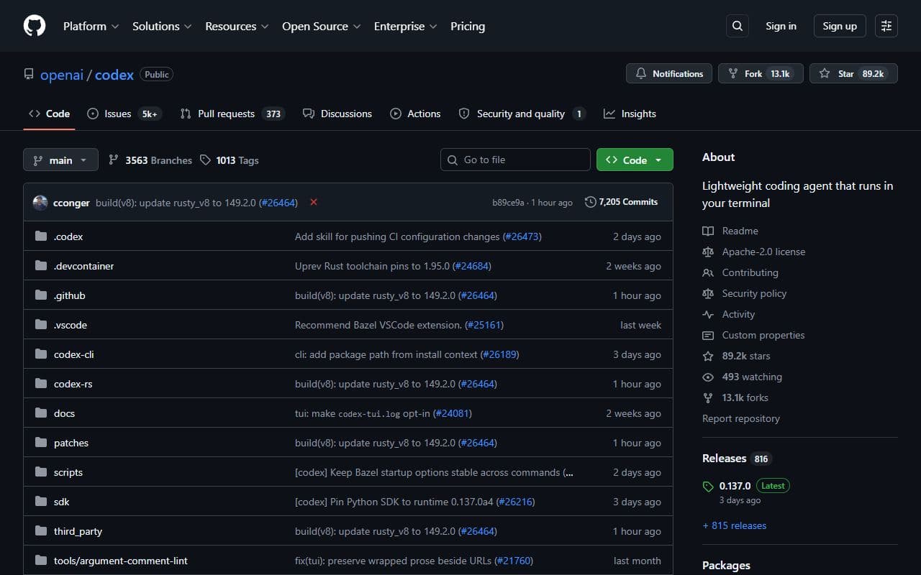Image resolution: width=921 pixels, height=575 pixels.
Task: Click the green tag icon beside 0.137.0
Action: (708, 487)
